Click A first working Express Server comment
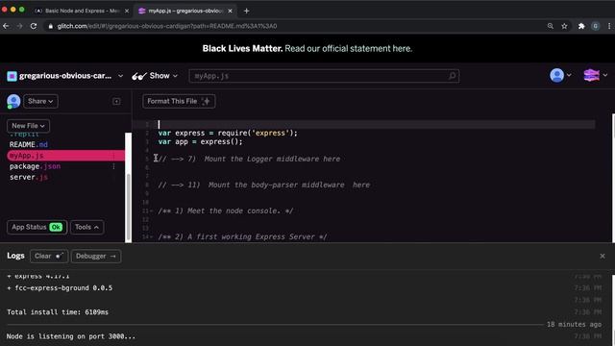The height and width of the screenshot is (346, 615). (243, 236)
